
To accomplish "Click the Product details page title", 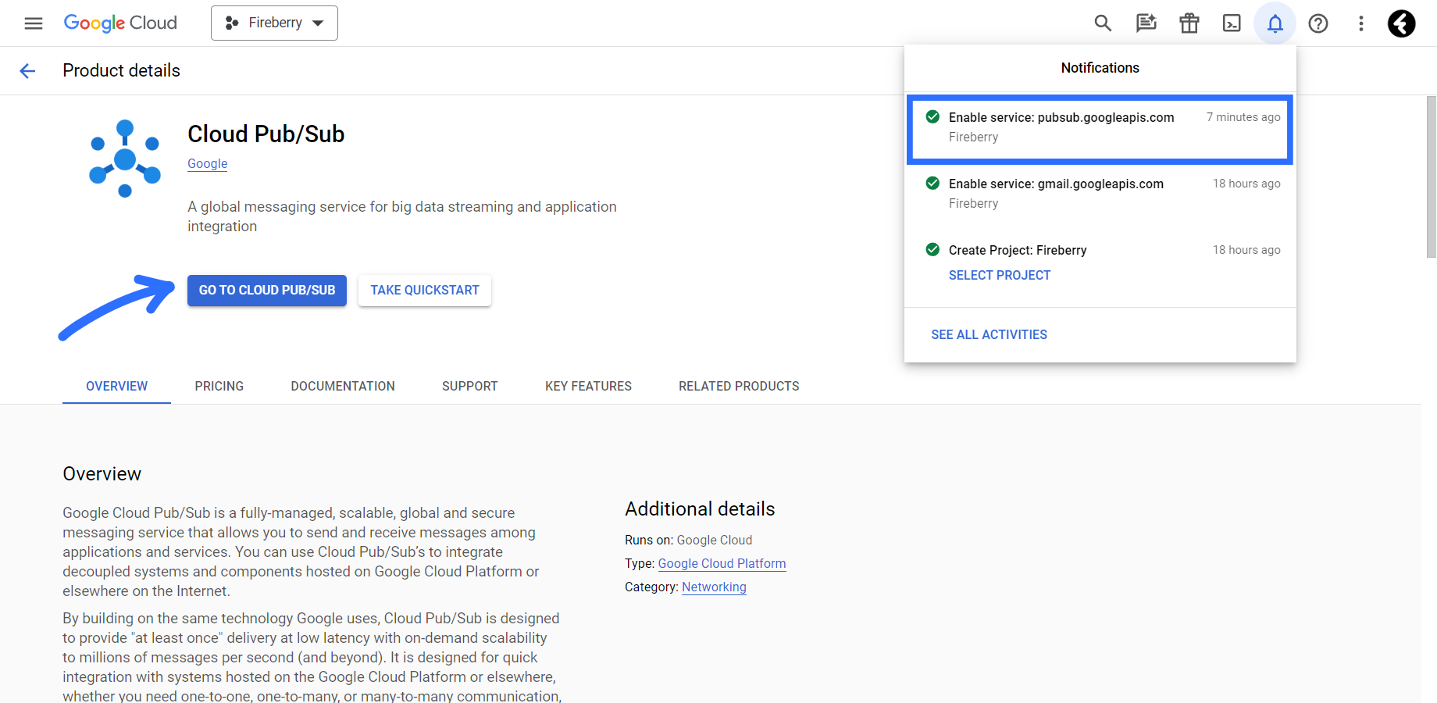I will pos(121,71).
